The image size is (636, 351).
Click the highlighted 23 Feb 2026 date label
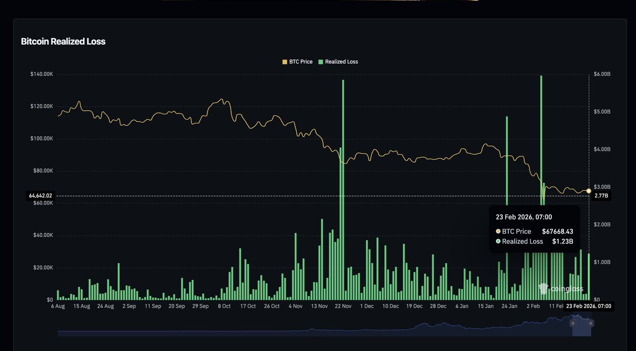(588, 306)
